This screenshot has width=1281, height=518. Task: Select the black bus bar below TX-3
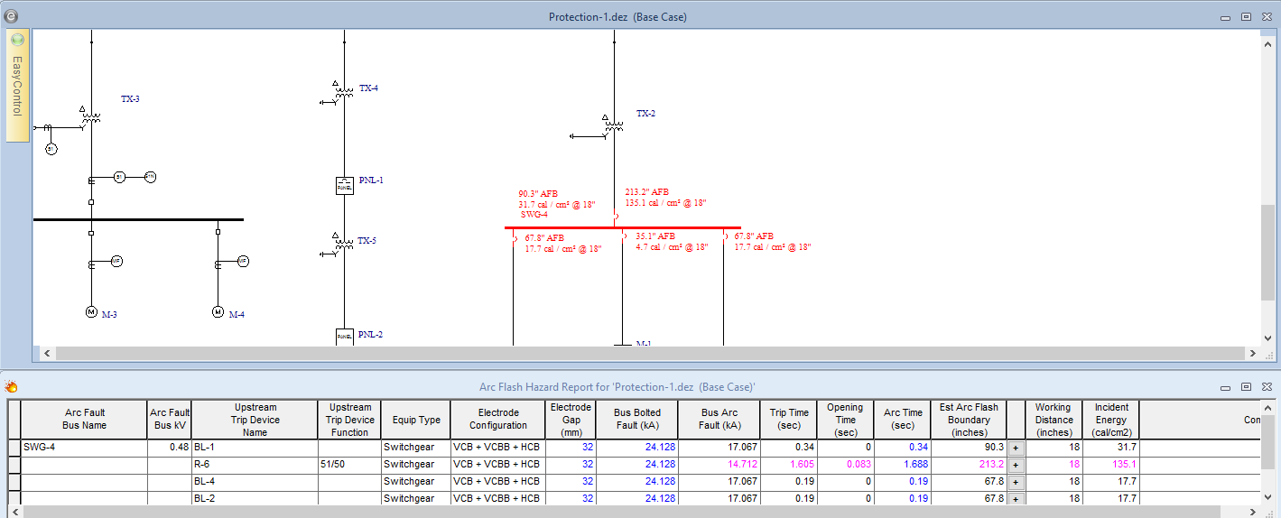point(138,219)
